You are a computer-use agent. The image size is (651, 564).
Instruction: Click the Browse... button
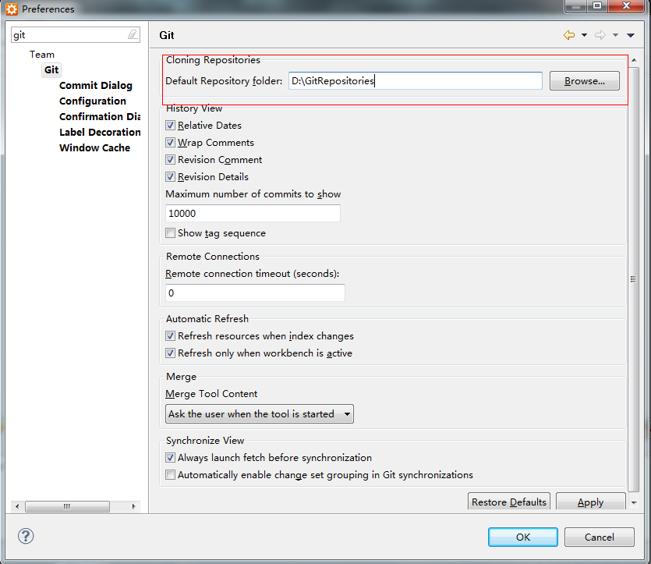pos(585,81)
